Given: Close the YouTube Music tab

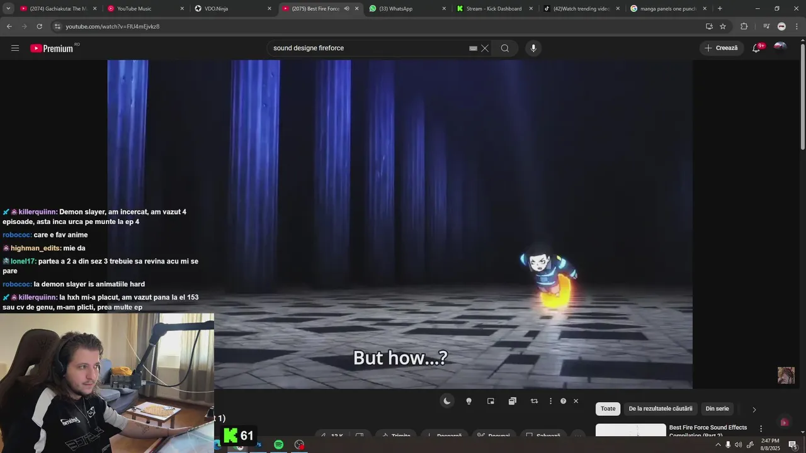Looking at the screenshot, I should [183, 9].
